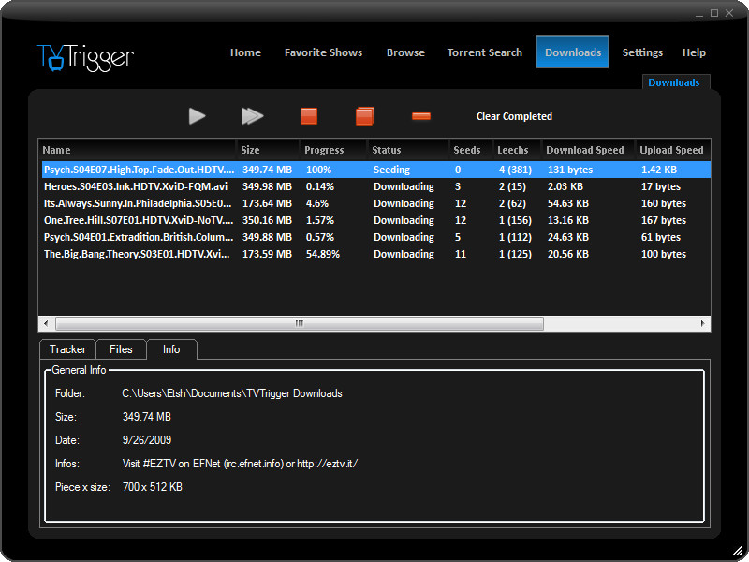Click the red minus remove icon
This screenshot has width=749, height=562.
point(421,116)
